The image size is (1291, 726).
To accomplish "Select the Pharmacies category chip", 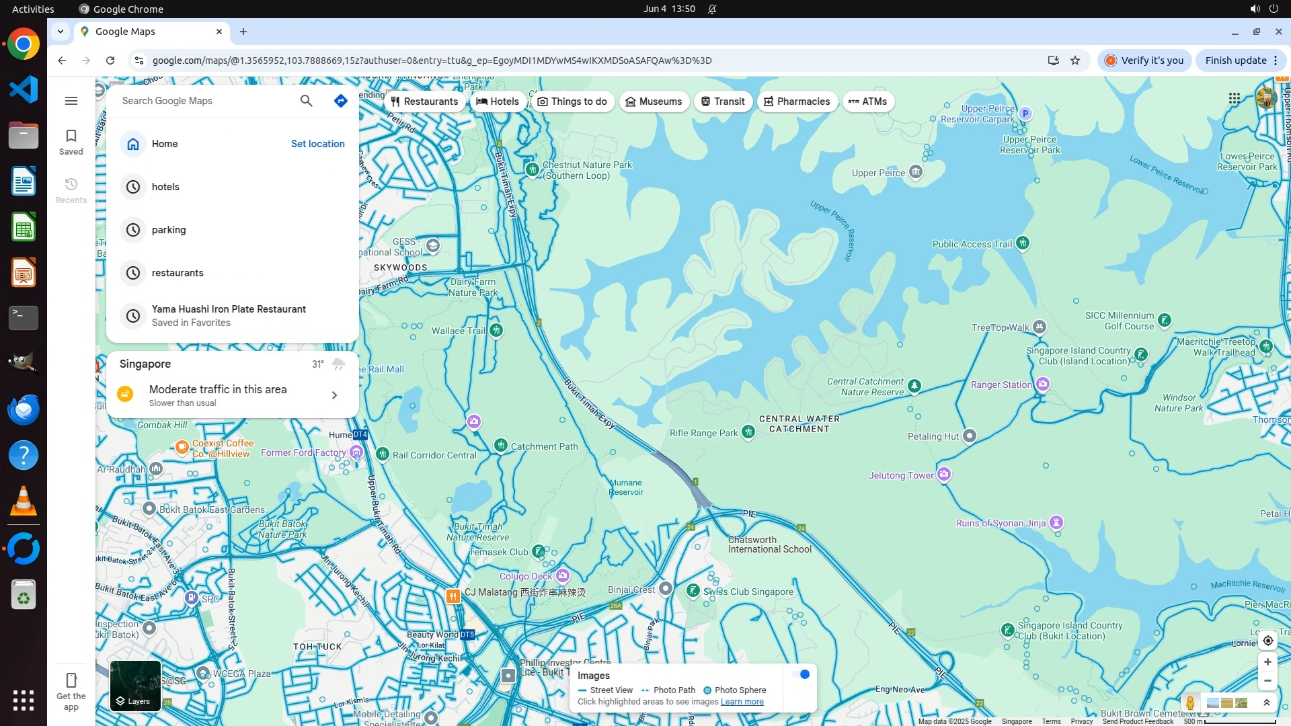I will tap(797, 102).
